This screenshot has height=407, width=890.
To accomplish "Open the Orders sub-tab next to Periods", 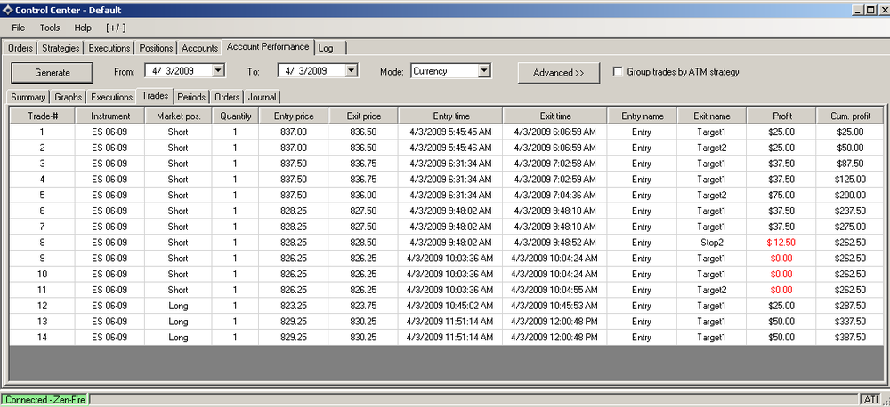I will point(227,97).
